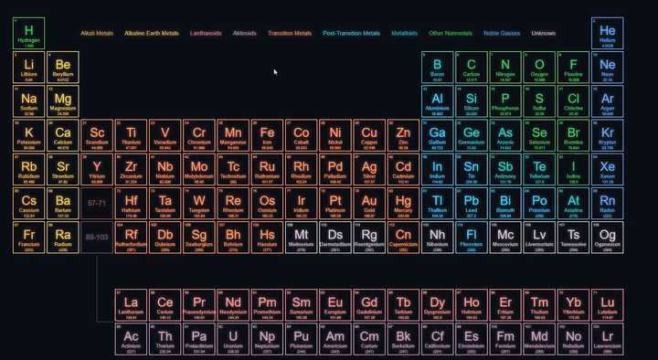The image size is (658, 360).
Task: Open the Lithium element cell
Action: pyautogui.click(x=28, y=67)
